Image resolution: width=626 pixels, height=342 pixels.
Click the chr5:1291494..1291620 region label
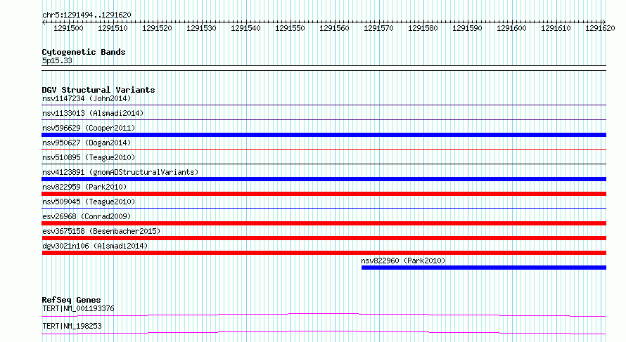tap(87, 15)
